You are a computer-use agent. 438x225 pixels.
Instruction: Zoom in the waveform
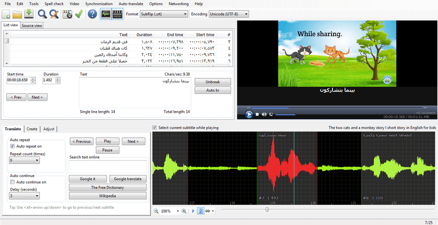[184, 211]
